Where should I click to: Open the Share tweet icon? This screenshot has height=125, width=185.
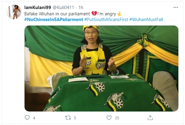click(150, 117)
